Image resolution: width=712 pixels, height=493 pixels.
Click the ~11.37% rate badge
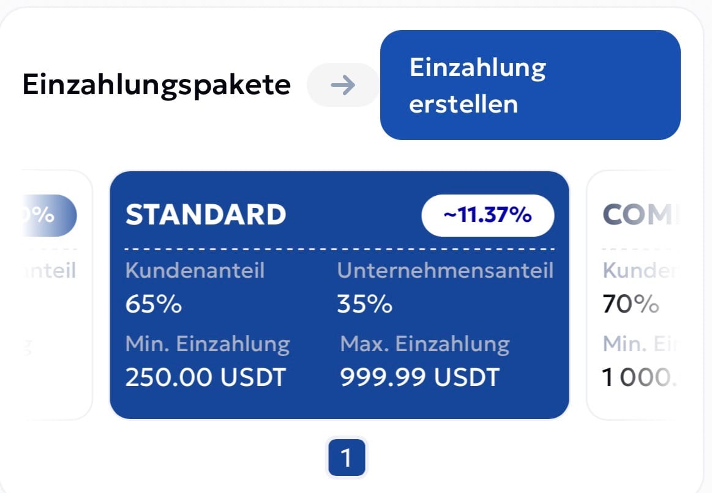[x=487, y=215]
